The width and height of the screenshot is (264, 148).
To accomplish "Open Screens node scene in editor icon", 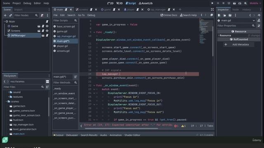I will (39, 31).
